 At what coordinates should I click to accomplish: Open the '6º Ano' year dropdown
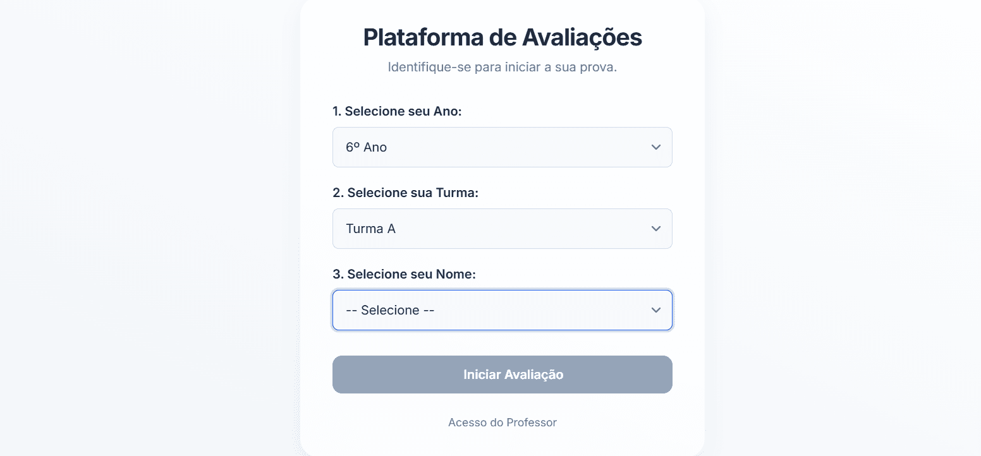(x=502, y=147)
